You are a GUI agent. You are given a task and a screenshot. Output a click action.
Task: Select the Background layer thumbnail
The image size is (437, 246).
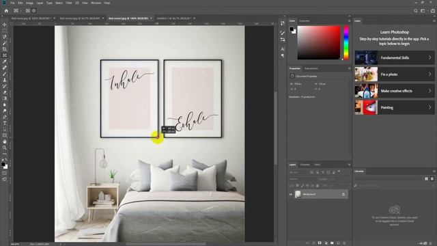click(x=298, y=194)
